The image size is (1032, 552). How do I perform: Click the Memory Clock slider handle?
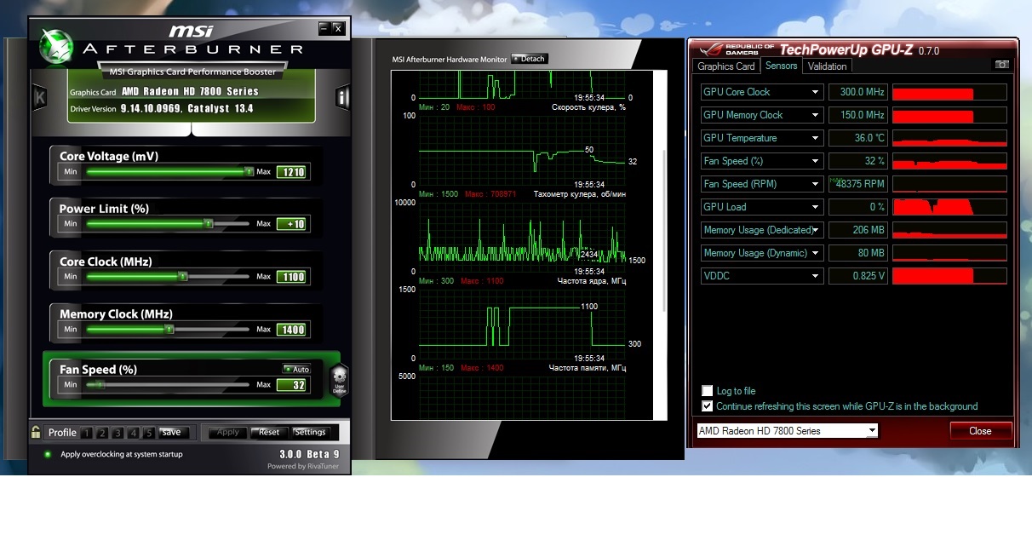(x=169, y=329)
